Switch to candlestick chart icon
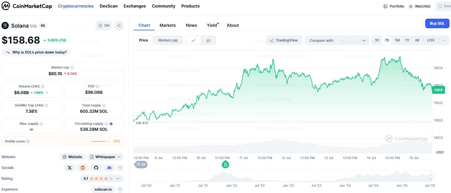Image resolution: width=451 pixels, height=193 pixels. click(x=208, y=40)
